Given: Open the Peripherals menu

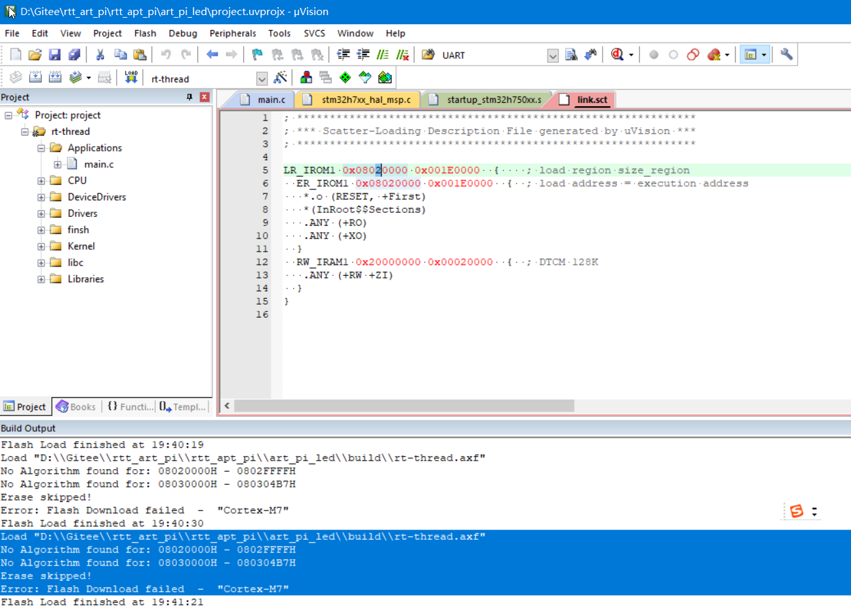Looking at the screenshot, I should click(233, 33).
